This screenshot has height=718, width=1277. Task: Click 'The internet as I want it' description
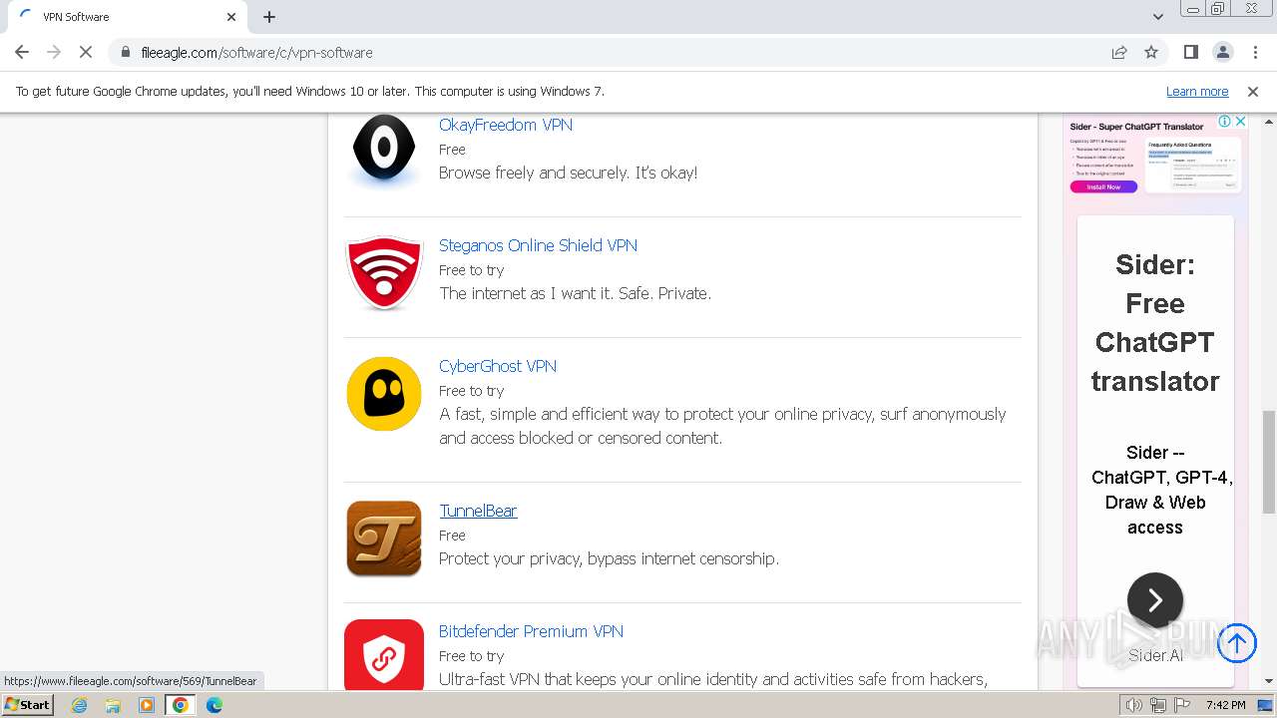(x=575, y=293)
